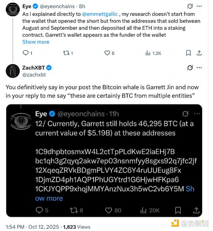This screenshot has width=213, height=231.
Task: Like Eye's top tweet
Action: (x=107, y=53)
